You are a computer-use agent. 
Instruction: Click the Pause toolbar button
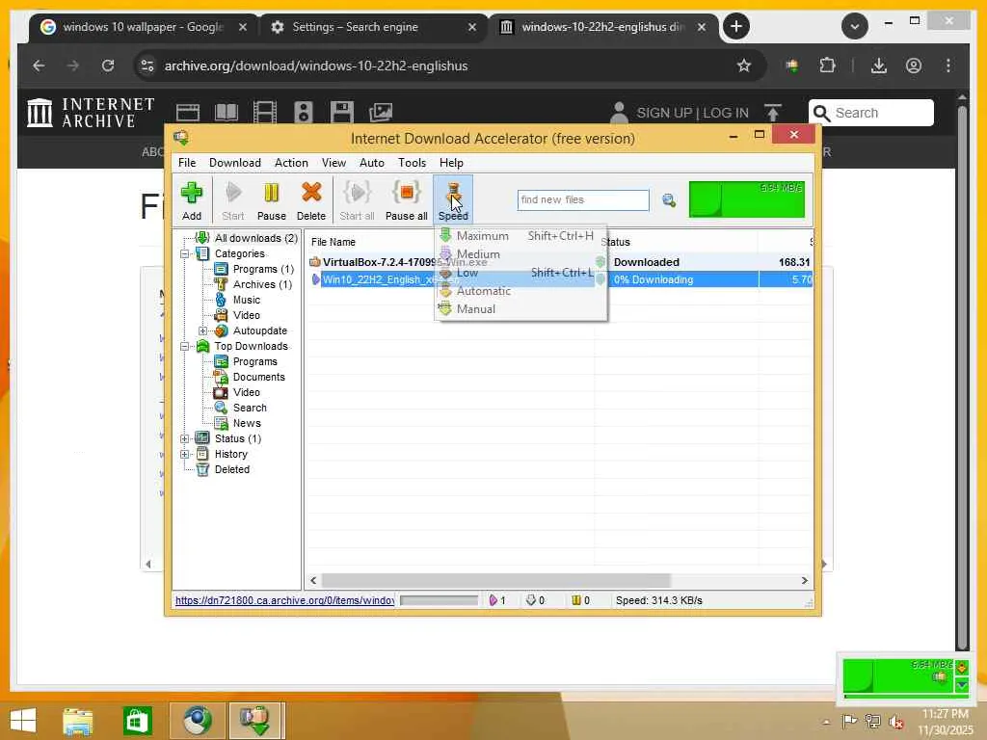[271, 200]
